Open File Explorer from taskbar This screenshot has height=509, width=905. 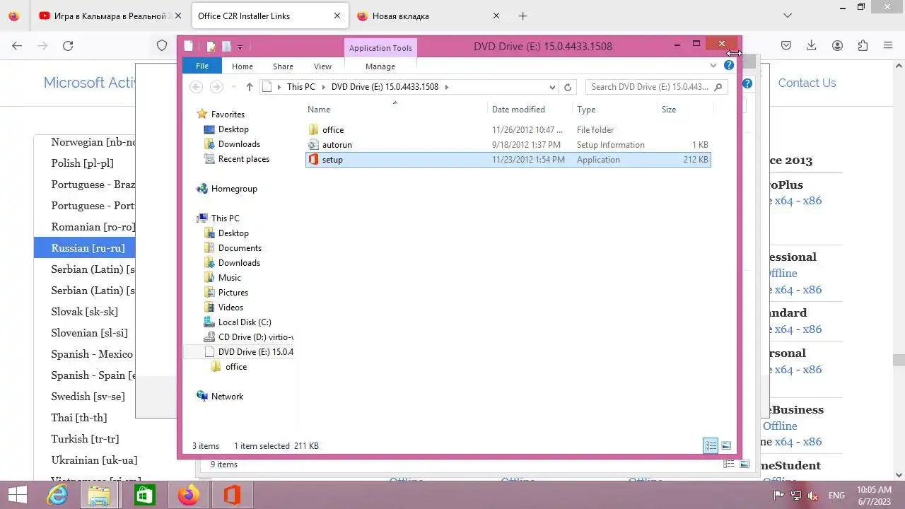click(x=100, y=495)
